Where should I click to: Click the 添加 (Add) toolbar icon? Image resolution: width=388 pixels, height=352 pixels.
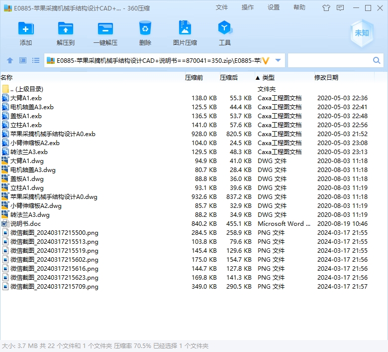(26, 28)
